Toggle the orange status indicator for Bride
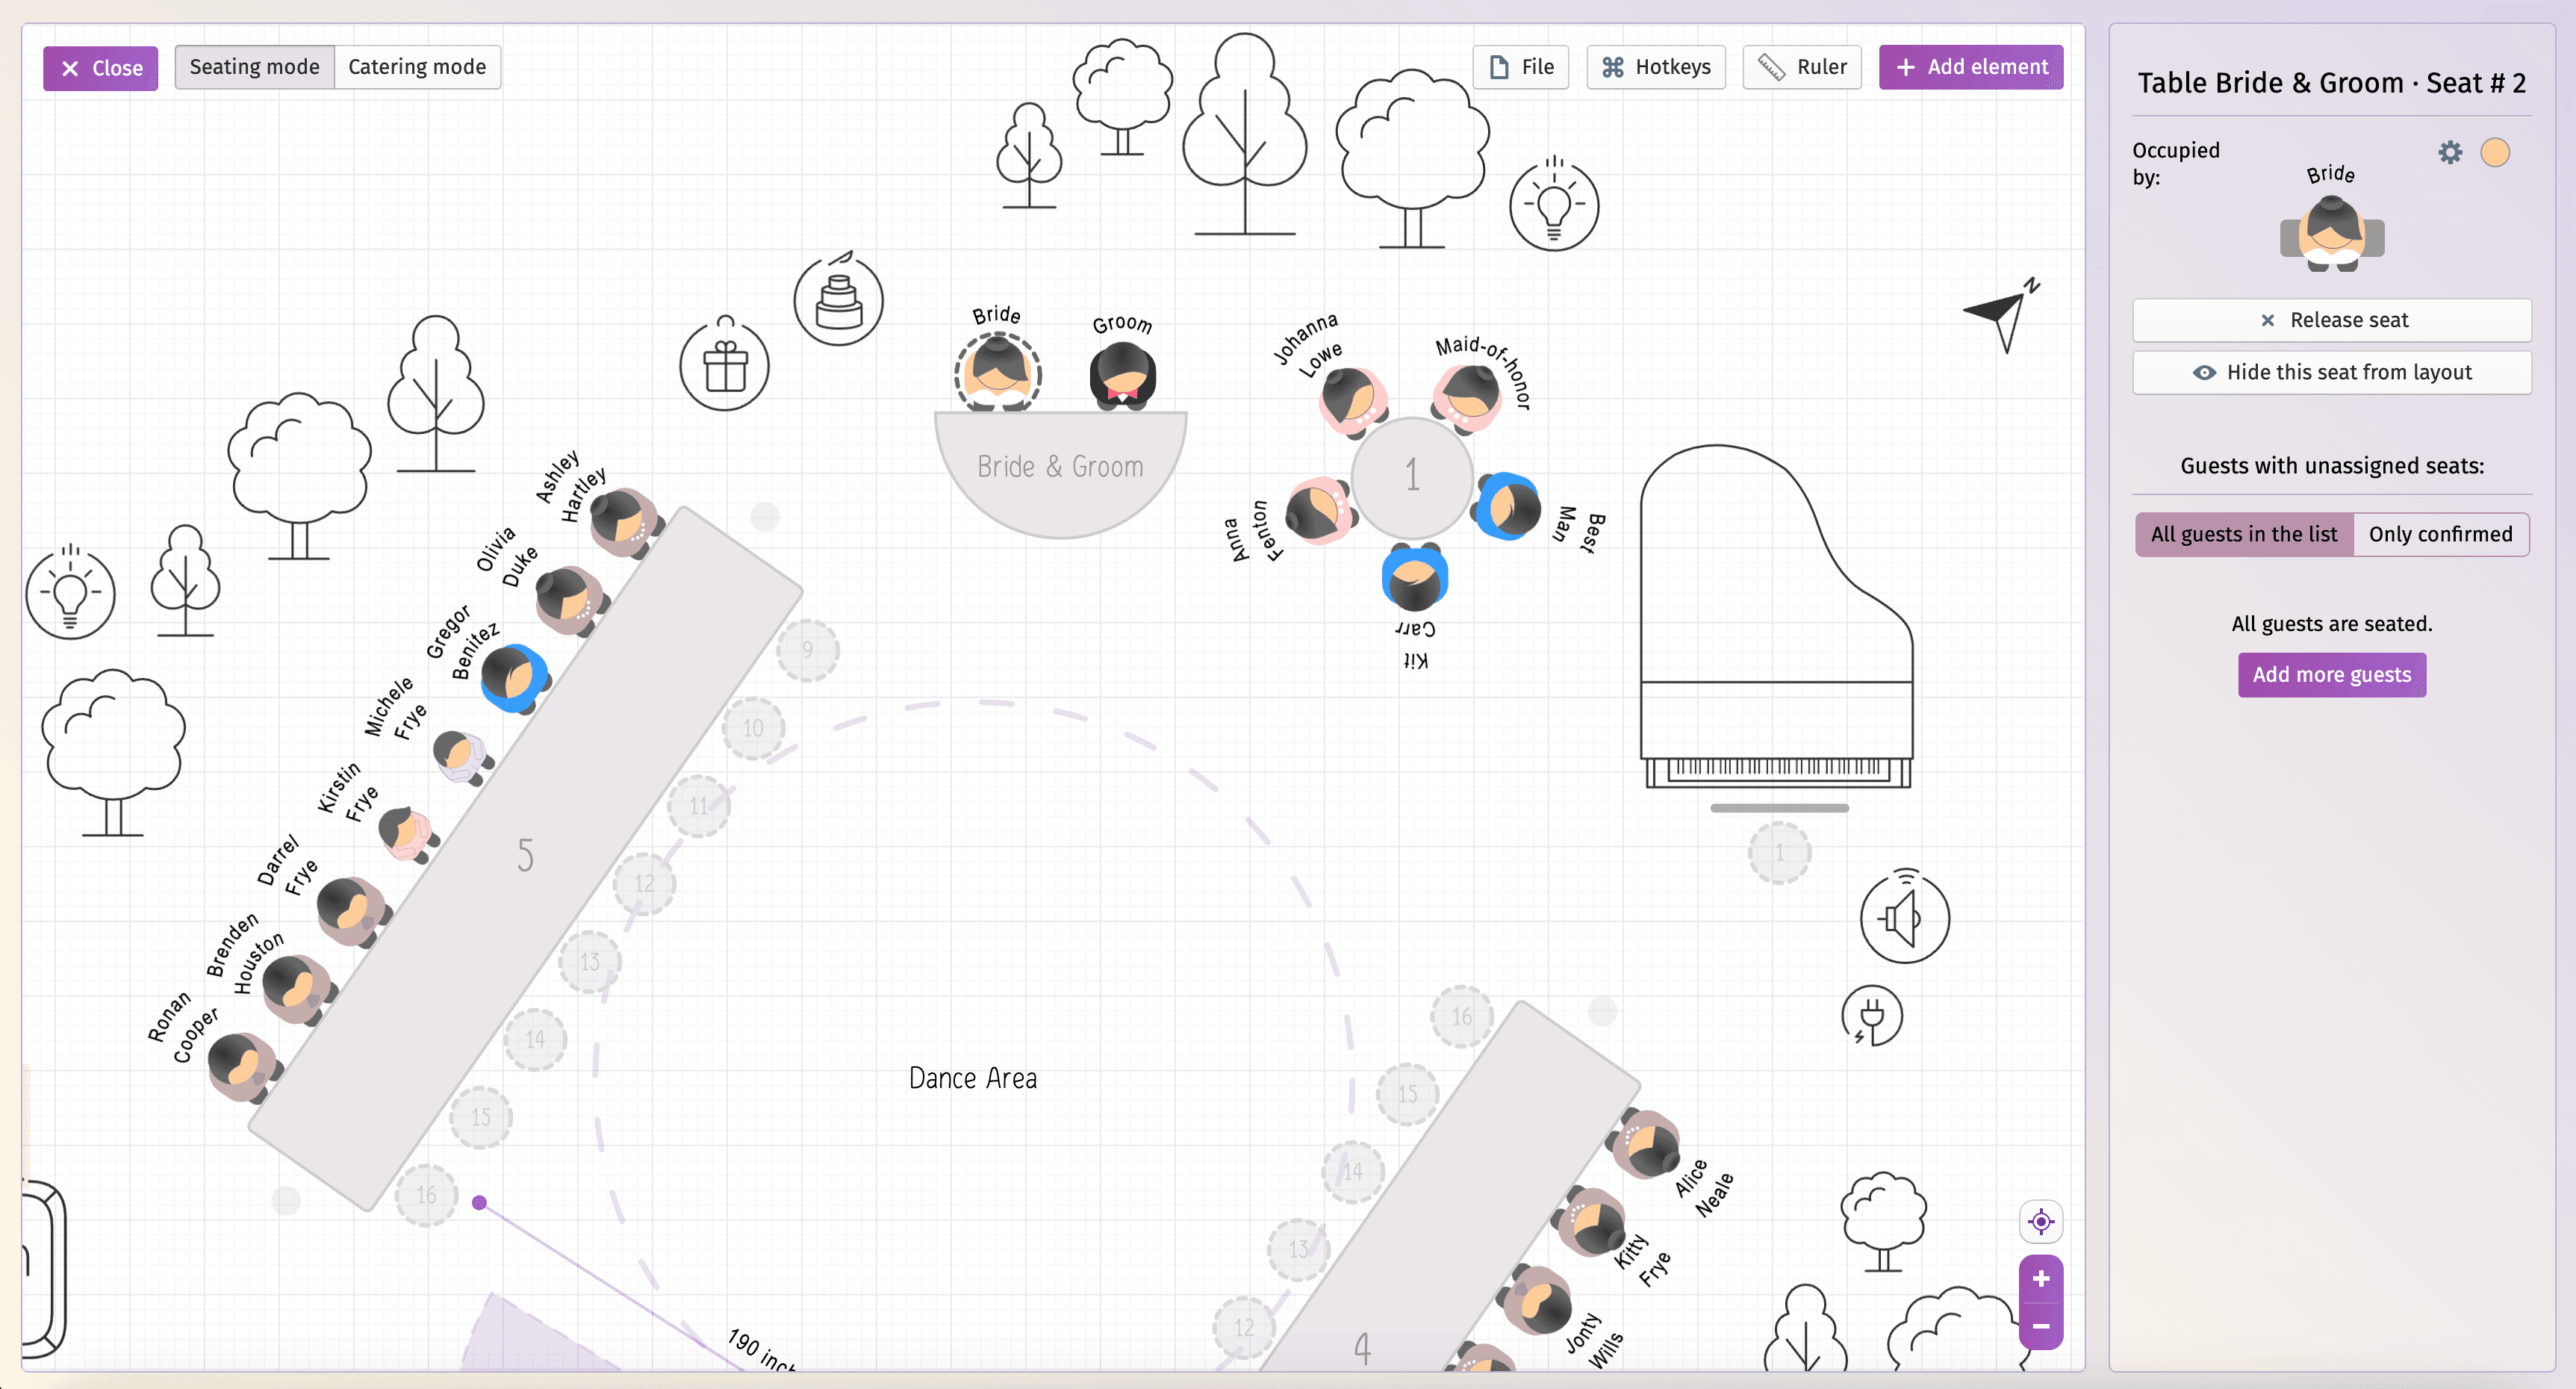The height and width of the screenshot is (1389, 2576). coord(2499,154)
